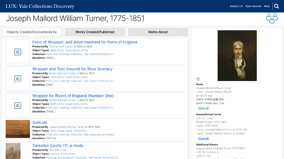Open the Solitude thumbnail image
Screen dimensions: 284x159
pyautogui.click(x=18, y=129)
